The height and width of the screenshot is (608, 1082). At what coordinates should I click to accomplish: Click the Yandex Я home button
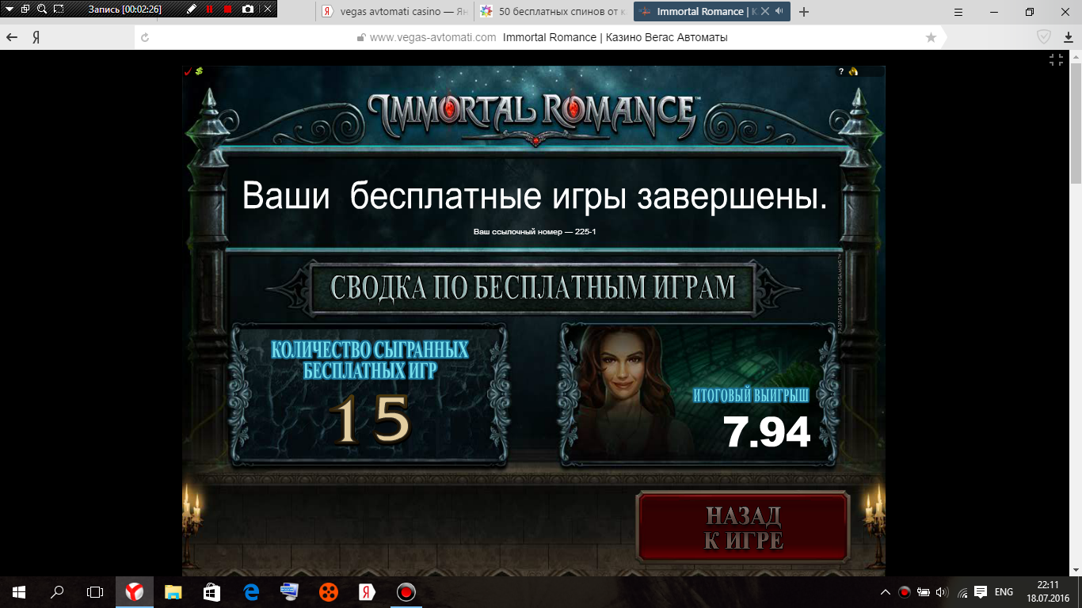(36, 37)
